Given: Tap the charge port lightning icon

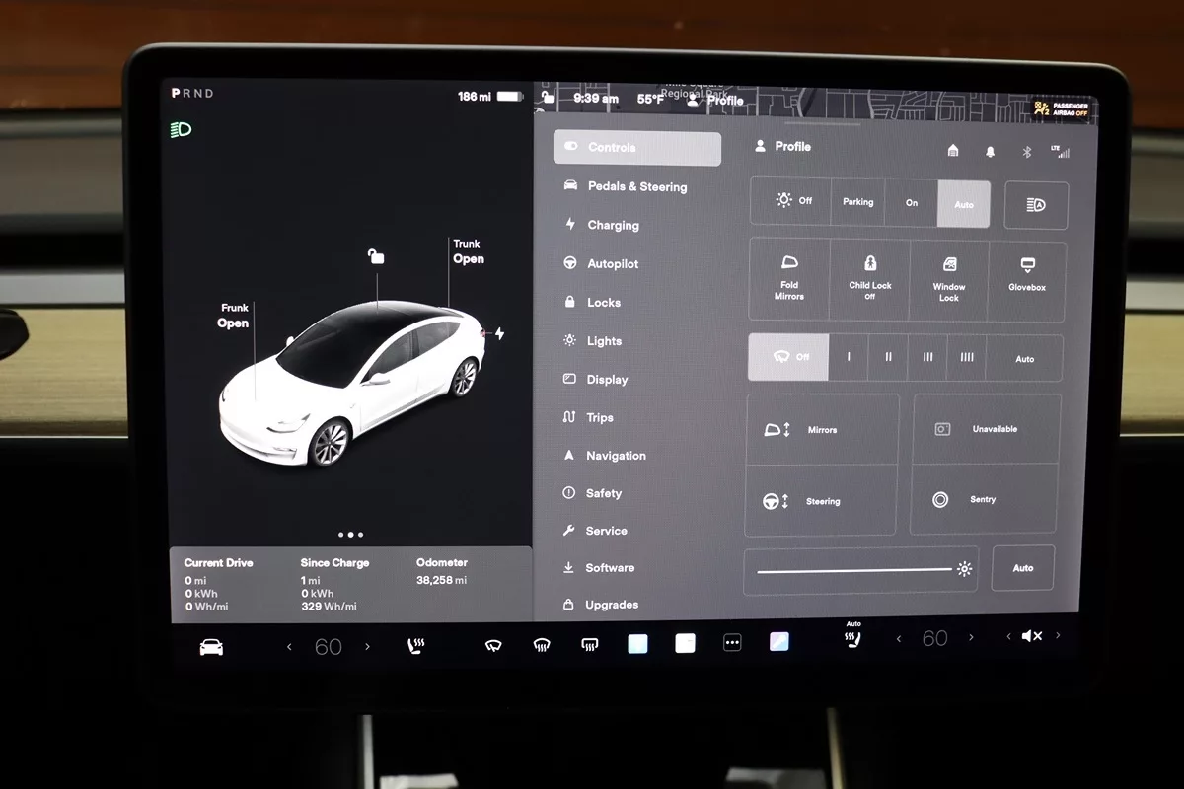Looking at the screenshot, I should click(x=499, y=333).
